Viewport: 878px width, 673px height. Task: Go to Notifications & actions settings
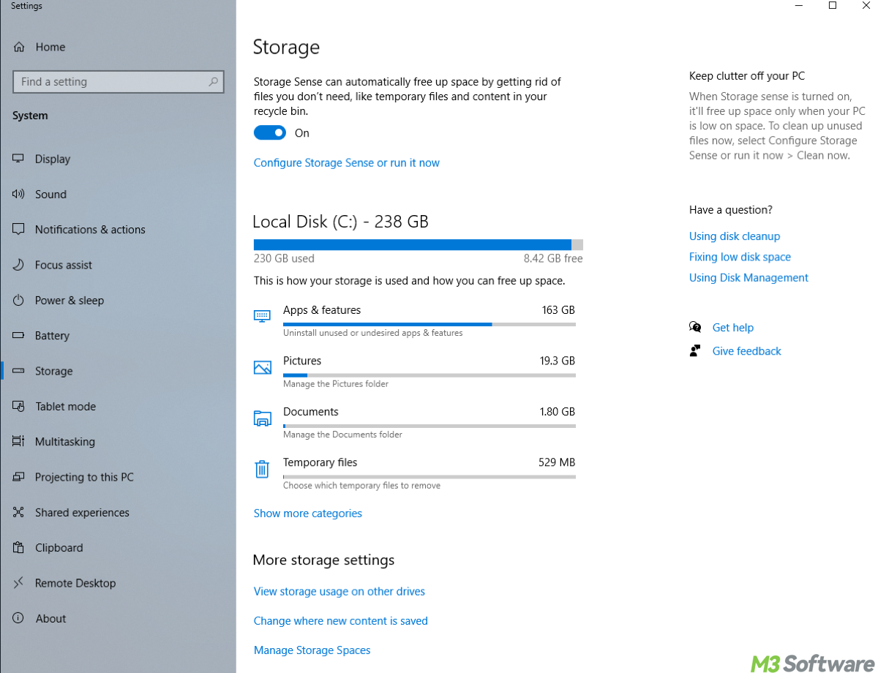click(90, 230)
